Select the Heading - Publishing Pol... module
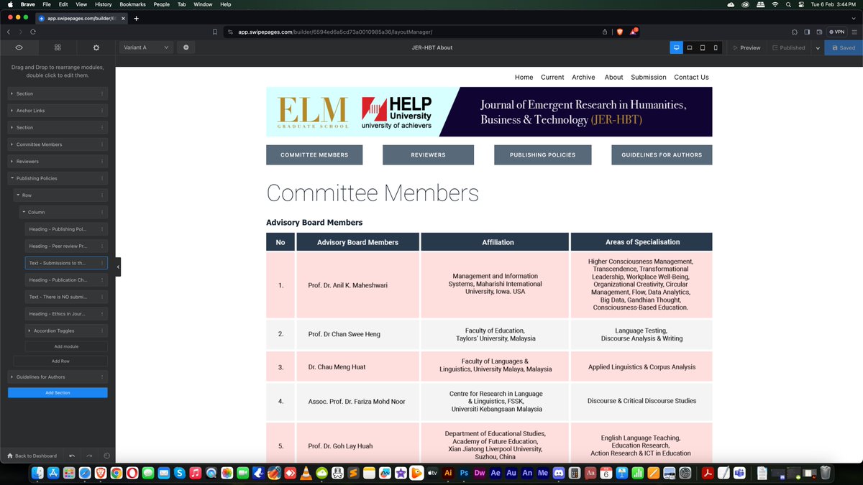The width and height of the screenshot is (863, 485). (x=66, y=229)
